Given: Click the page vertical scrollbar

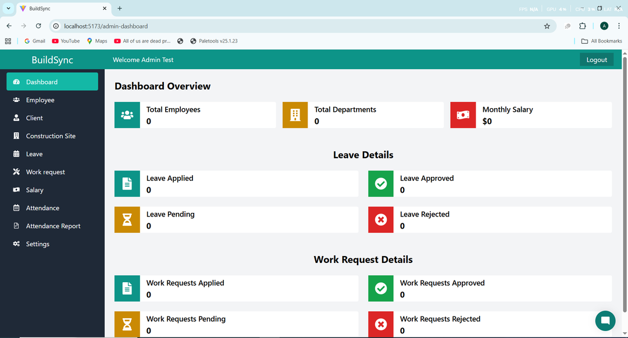Looking at the screenshot, I should pyautogui.click(x=625, y=184).
